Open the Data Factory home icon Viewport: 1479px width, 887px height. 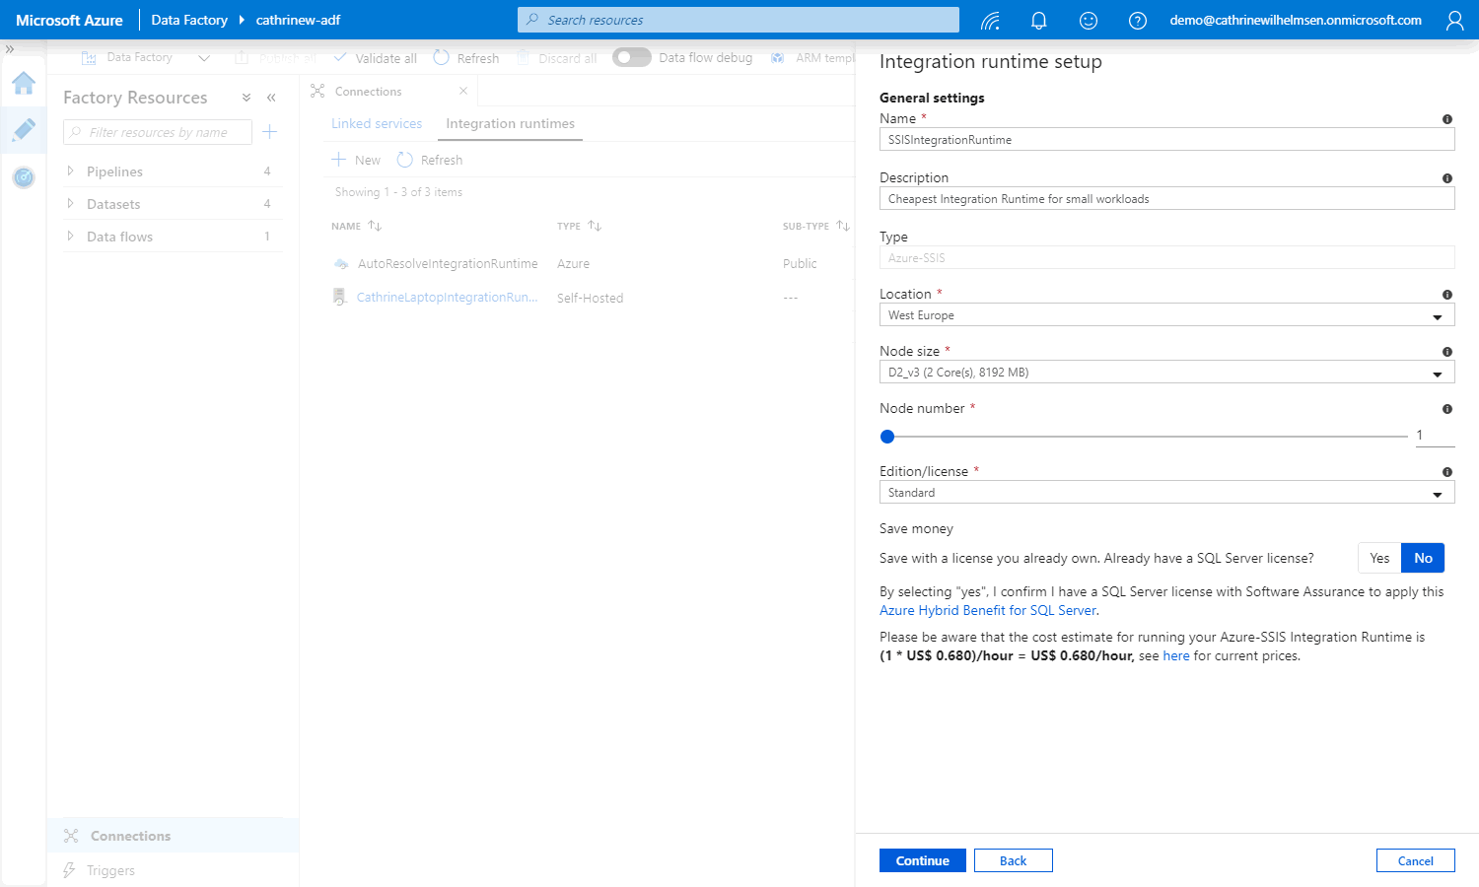[x=24, y=84]
